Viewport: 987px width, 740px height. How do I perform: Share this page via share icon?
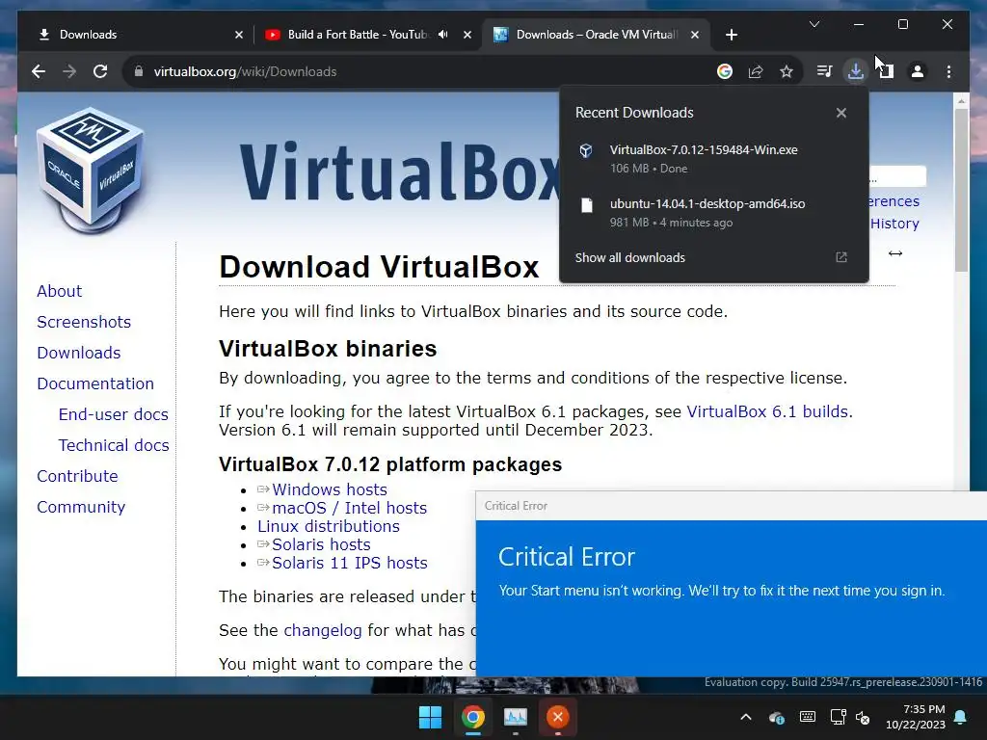pyautogui.click(x=756, y=71)
